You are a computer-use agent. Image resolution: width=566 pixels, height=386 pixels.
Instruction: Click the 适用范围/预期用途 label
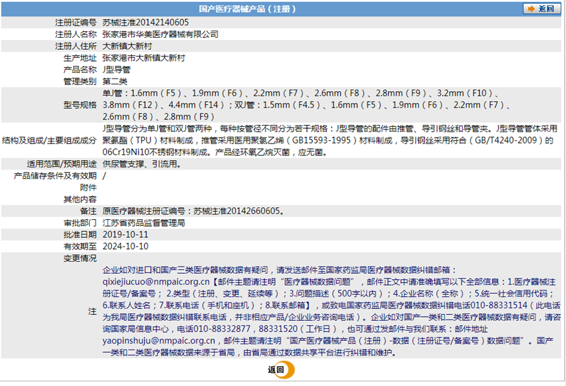pos(62,164)
